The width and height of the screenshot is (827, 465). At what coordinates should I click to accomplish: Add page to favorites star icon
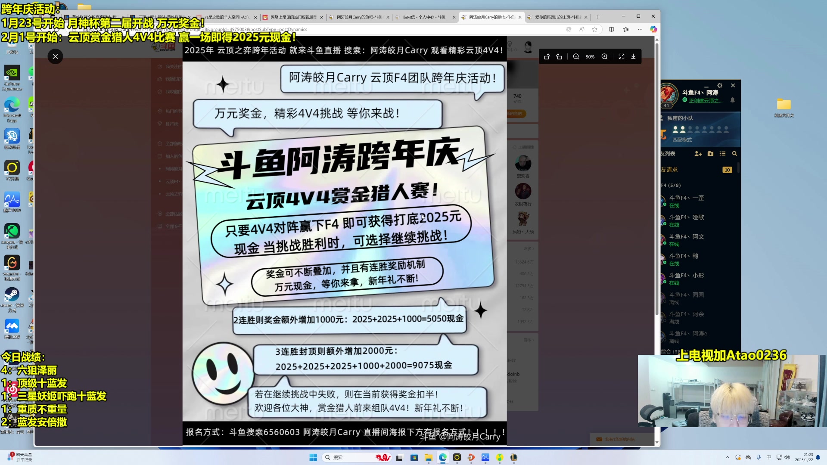(x=595, y=29)
